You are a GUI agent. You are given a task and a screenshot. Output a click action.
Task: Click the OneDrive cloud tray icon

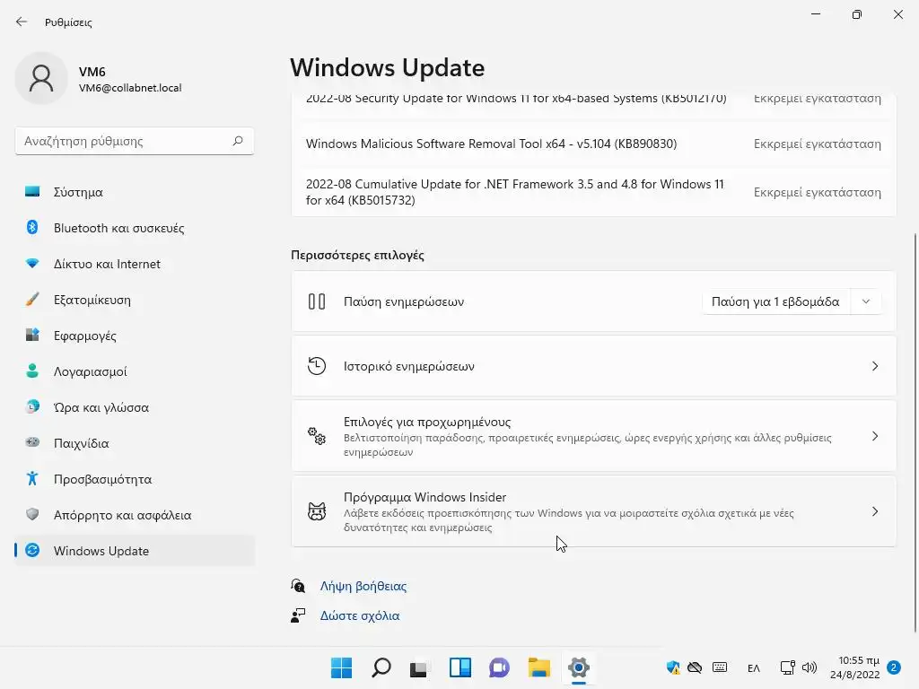695,667
